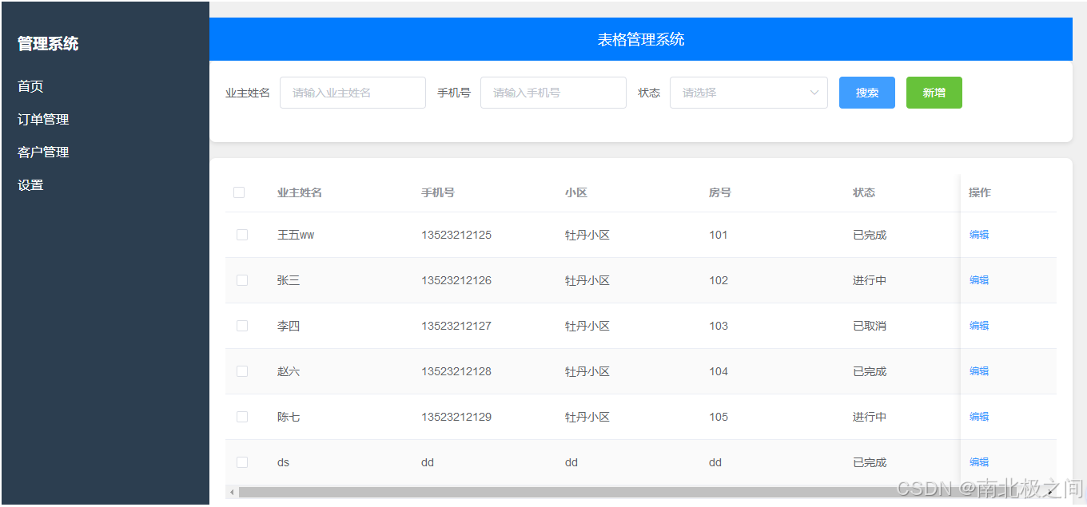
Task: Open the 客户管理 section
Action: (x=43, y=152)
